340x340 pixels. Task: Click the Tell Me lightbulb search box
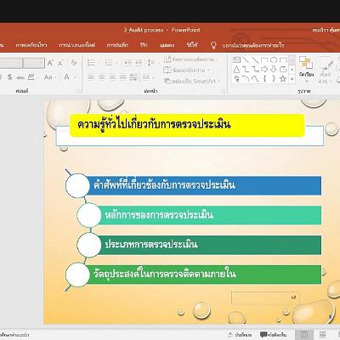247,45
